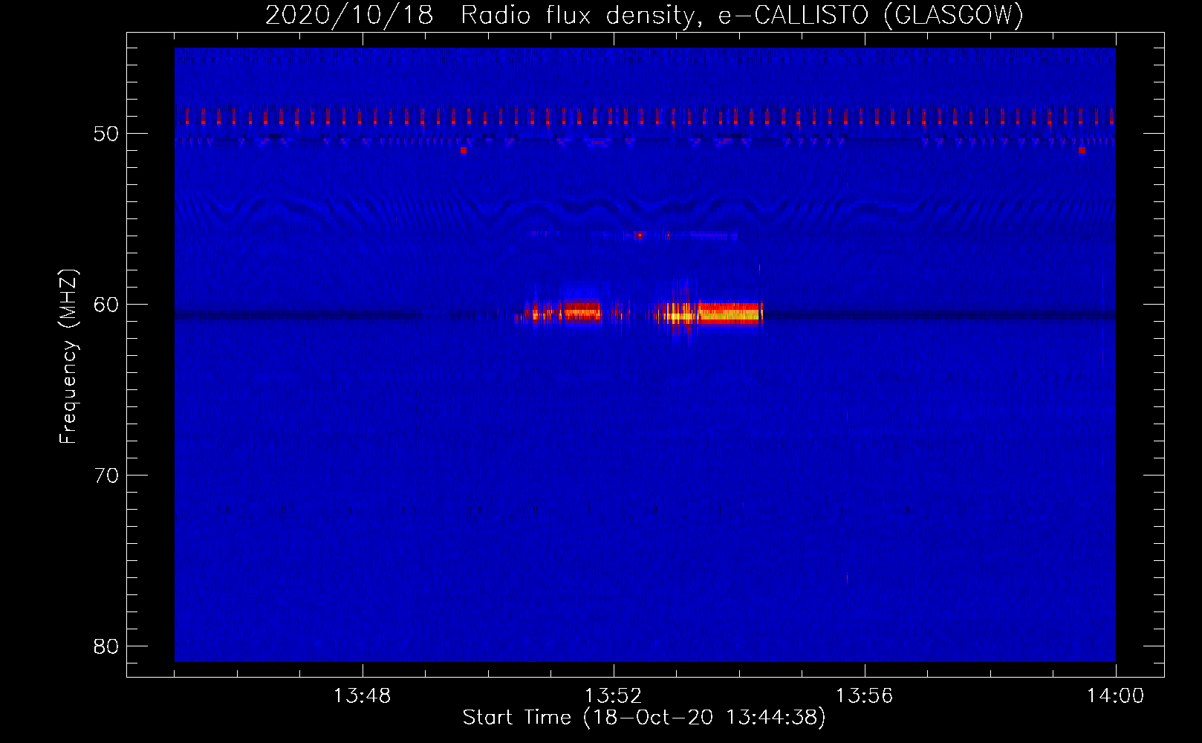Click the bright yellow radio burst near 60 MHz
This screenshot has height=743, width=1202.
click(x=729, y=314)
